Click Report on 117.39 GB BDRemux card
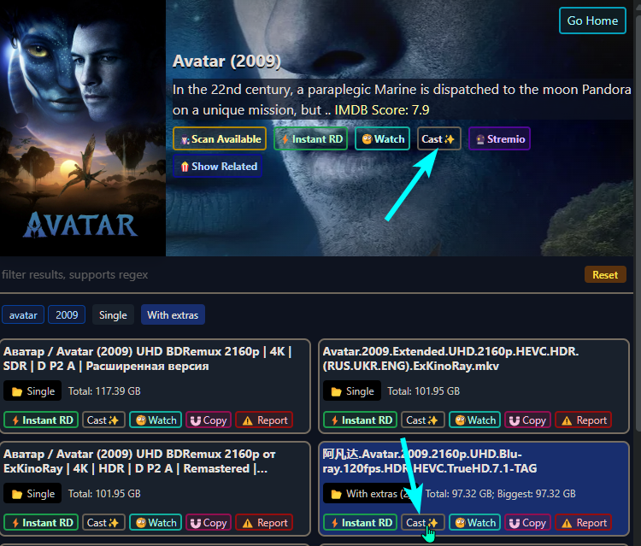The width and height of the screenshot is (641, 546). tap(264, 420)
